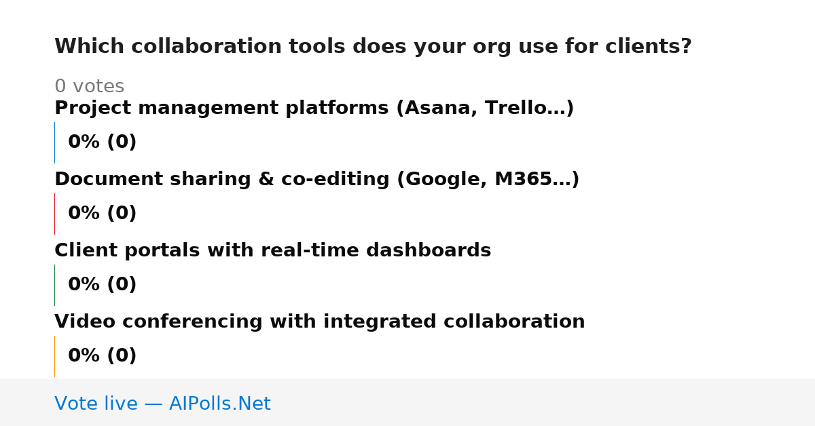Click the orange result bar for Video conferencing
Screen dimensions: 815x426
point(54,356)
